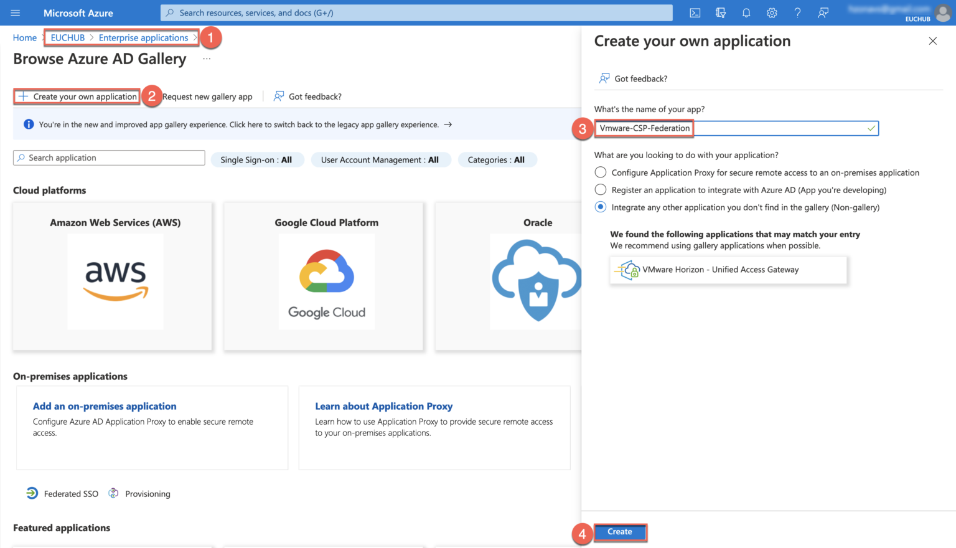The image size is (956, 548).
Task: Click Got feedback? in the Create panel
Action: point(641,78)
